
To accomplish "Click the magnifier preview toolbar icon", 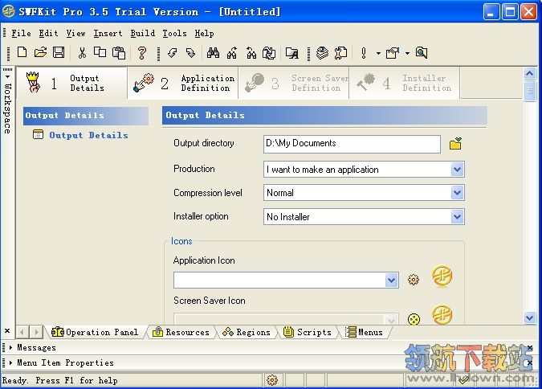I will pyautogui.click(x=422, y=52).
